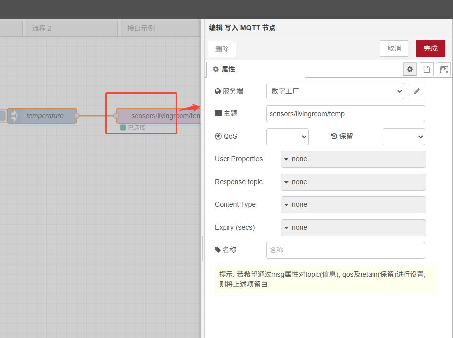This screenshot has width=453, height=338.
Task: Click the globe icon beside 服务端
Action: tap(217, 91)
